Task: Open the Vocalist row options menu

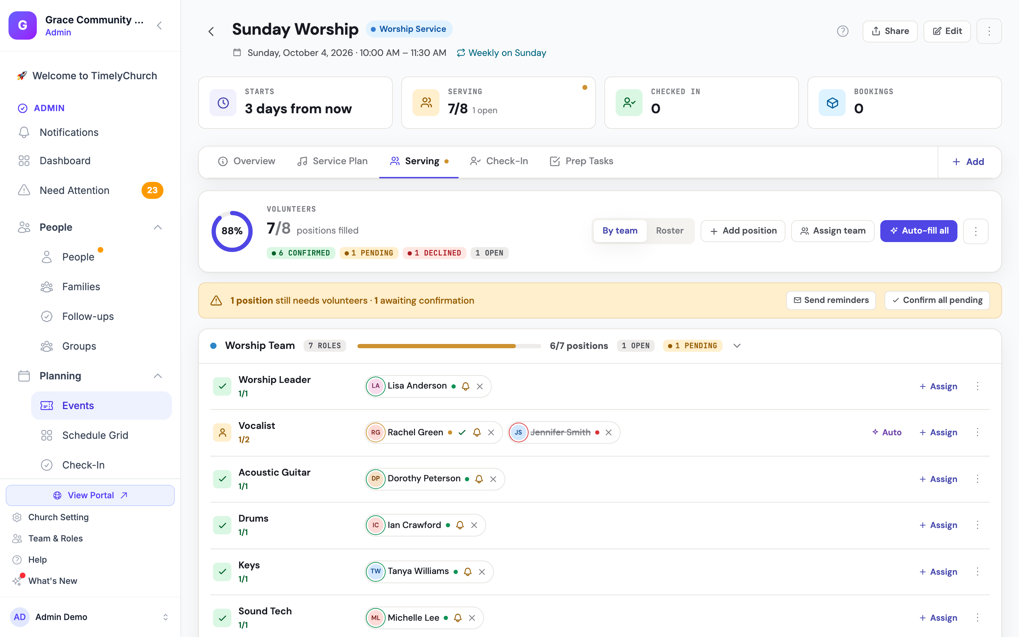Action: coord(977,432)
